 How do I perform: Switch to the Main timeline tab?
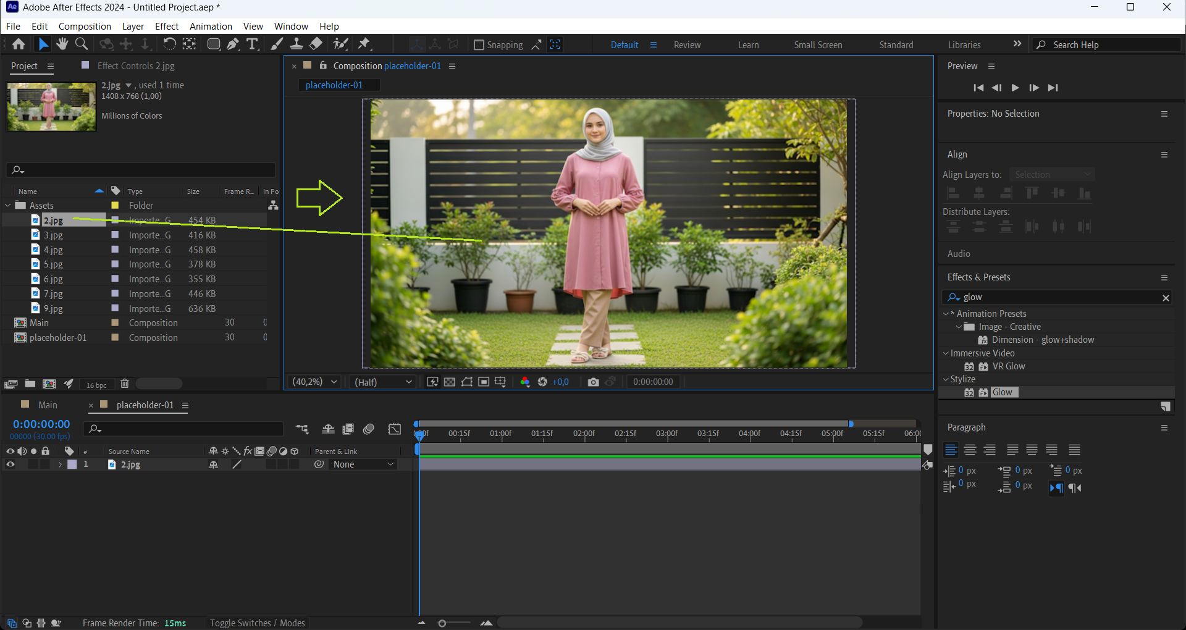[48, 405]
